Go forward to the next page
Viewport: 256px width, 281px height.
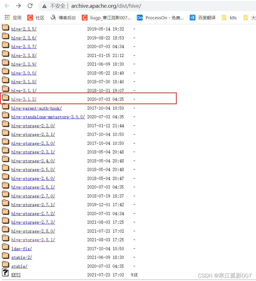[x=18, y=6]
